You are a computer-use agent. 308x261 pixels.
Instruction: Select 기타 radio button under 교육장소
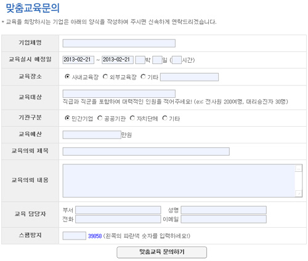(x=143, y=76)
